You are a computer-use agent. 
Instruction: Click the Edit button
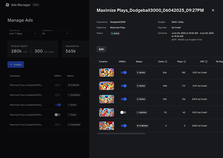(101, 49)
